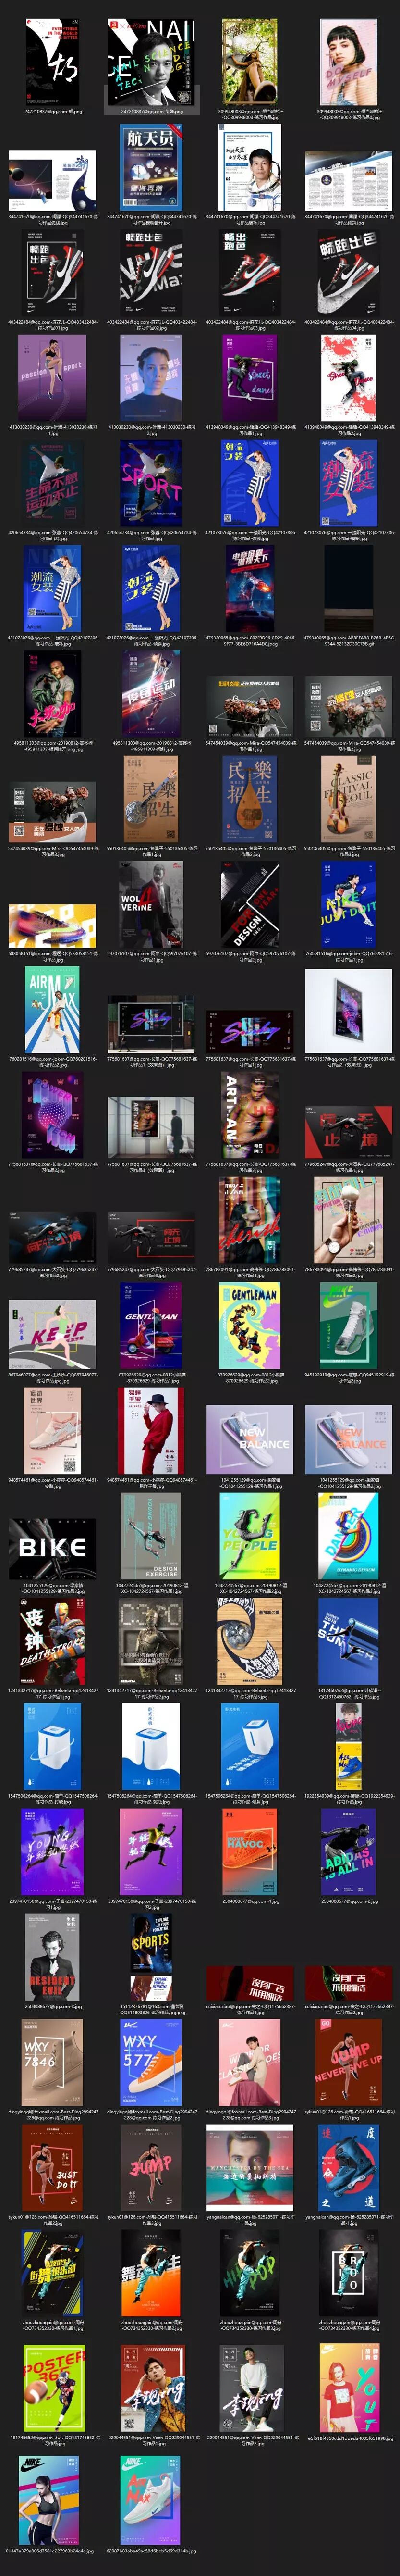Select the neon SPORT dancer poster
The image size is (400, 2576).
point(151,482)
